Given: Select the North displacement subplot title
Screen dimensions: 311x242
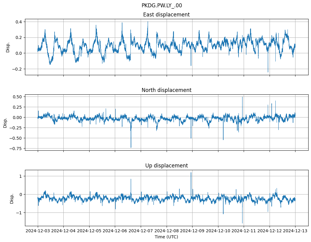Looking at the screenshot, I should pos(166,90).
